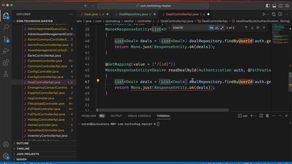Open terminal panel more actions ellipsis
This screenshot has height=164, width=292.
coord(274,116)
